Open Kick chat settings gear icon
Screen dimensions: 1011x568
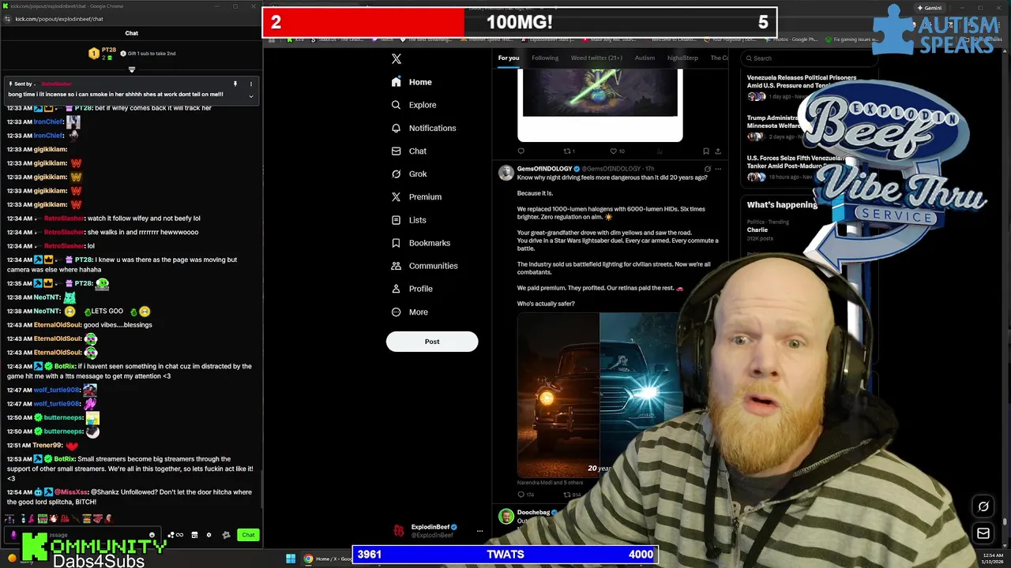tap(209, 535)
